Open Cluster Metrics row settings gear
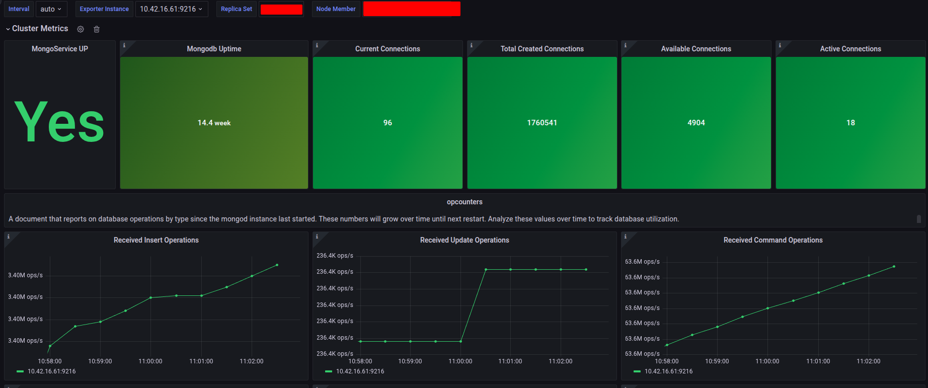 pyautogui.click(x=81, y=29)
